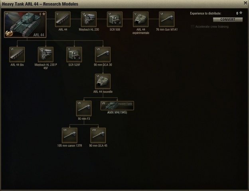249x191 pixels.
Task: Select the Maybach HL 230 engine icon
Action: 89,19
